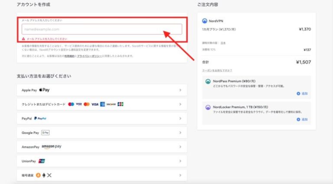Click the email address input field
This screenshot has height=184, width=333.
coord(101,29)
